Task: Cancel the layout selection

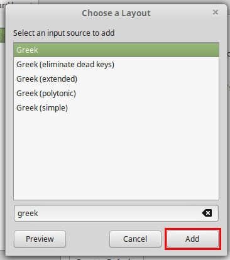Action: click(x=135, y=239)
